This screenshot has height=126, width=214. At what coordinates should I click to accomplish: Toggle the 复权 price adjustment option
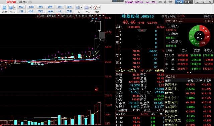pos(78,16)
